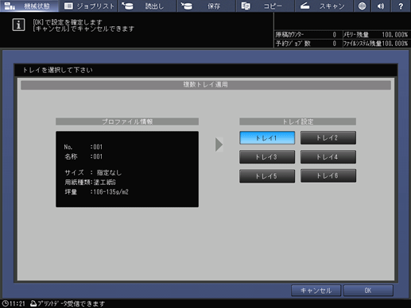Switch to the ジョブリスト tab

89,6
